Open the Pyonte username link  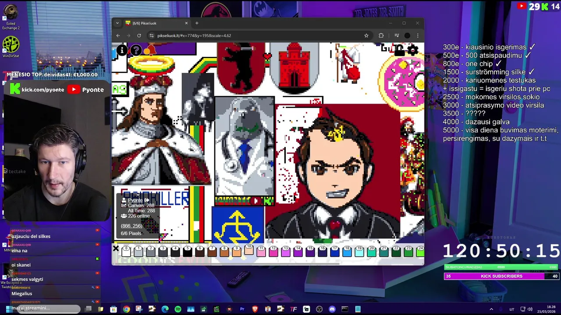point(135,200)
